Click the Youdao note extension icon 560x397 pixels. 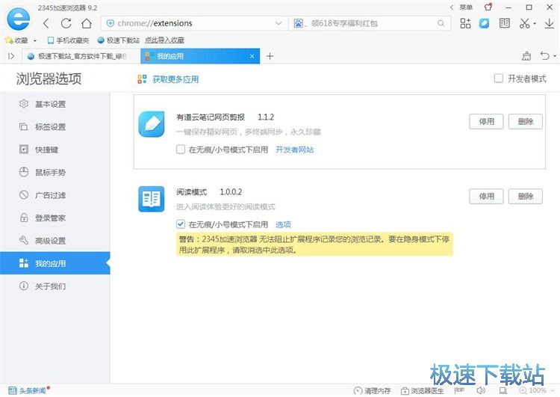point(152,124)
